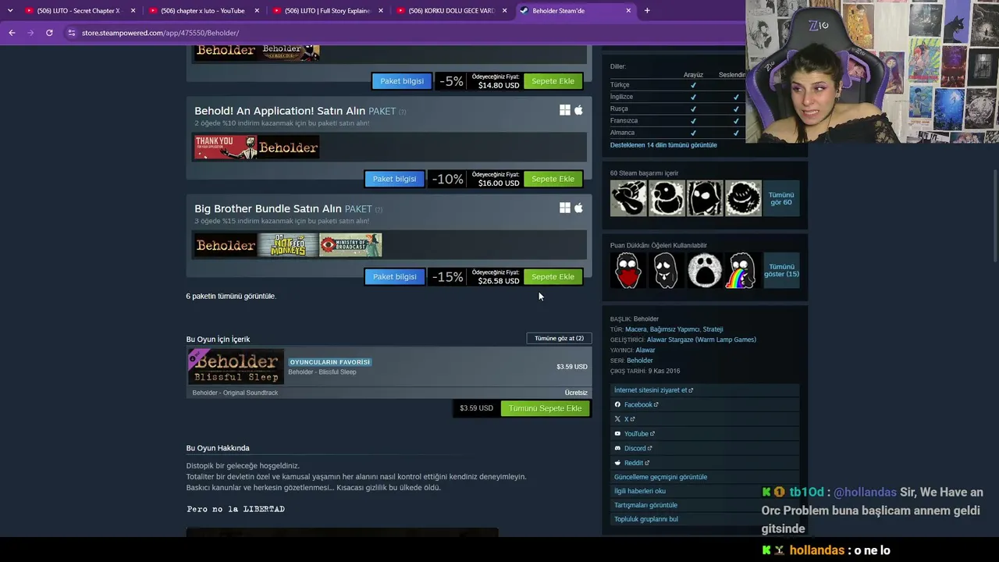
Task: Open the Ministry of Broadcast thumbnail
Action: 350,245
